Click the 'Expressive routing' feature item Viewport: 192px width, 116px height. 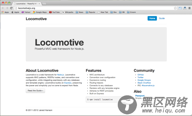click(98, 80)
